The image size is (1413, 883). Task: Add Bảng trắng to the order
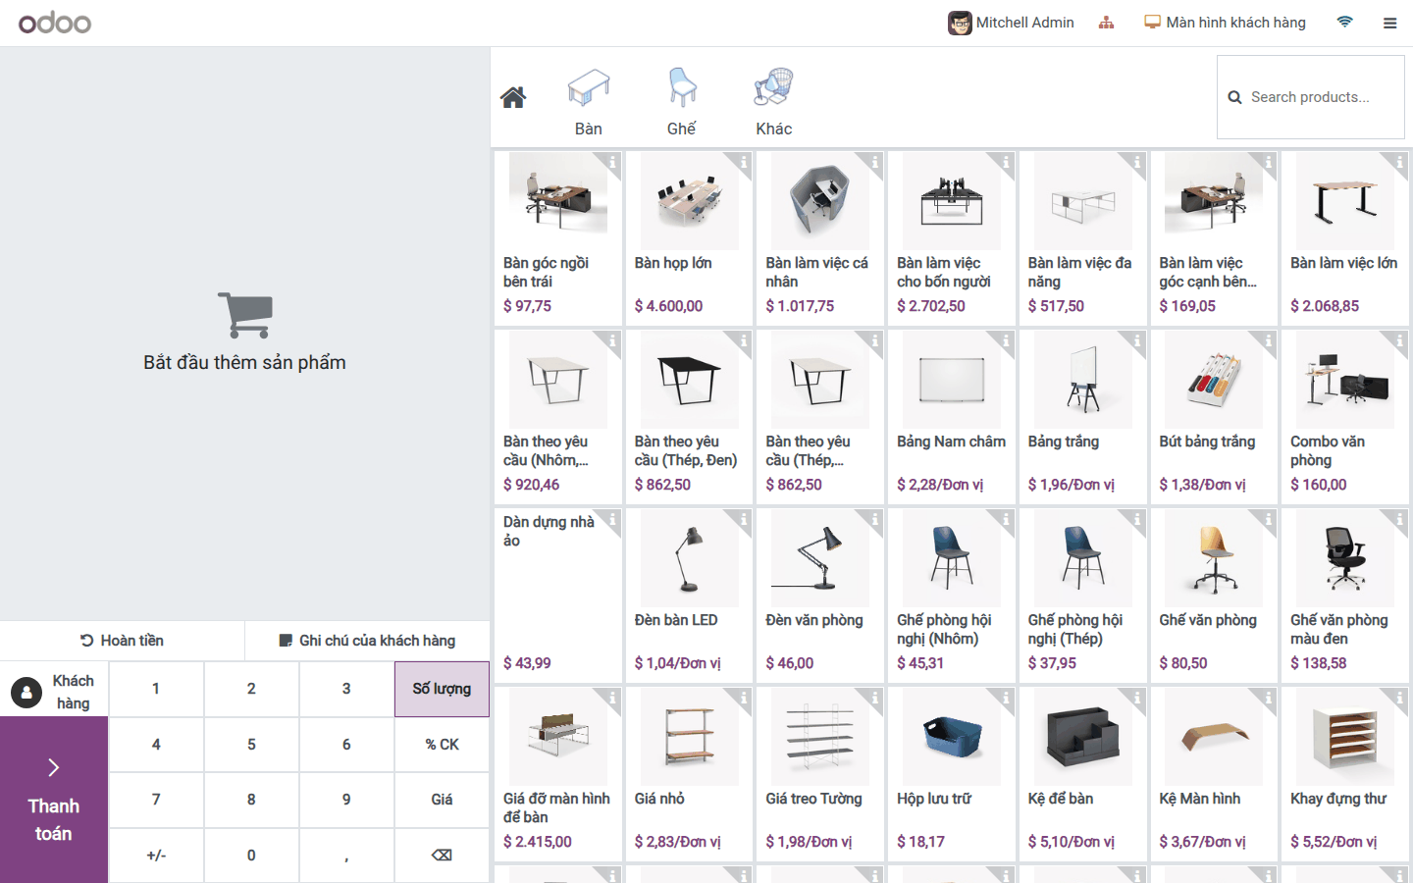1083,417
